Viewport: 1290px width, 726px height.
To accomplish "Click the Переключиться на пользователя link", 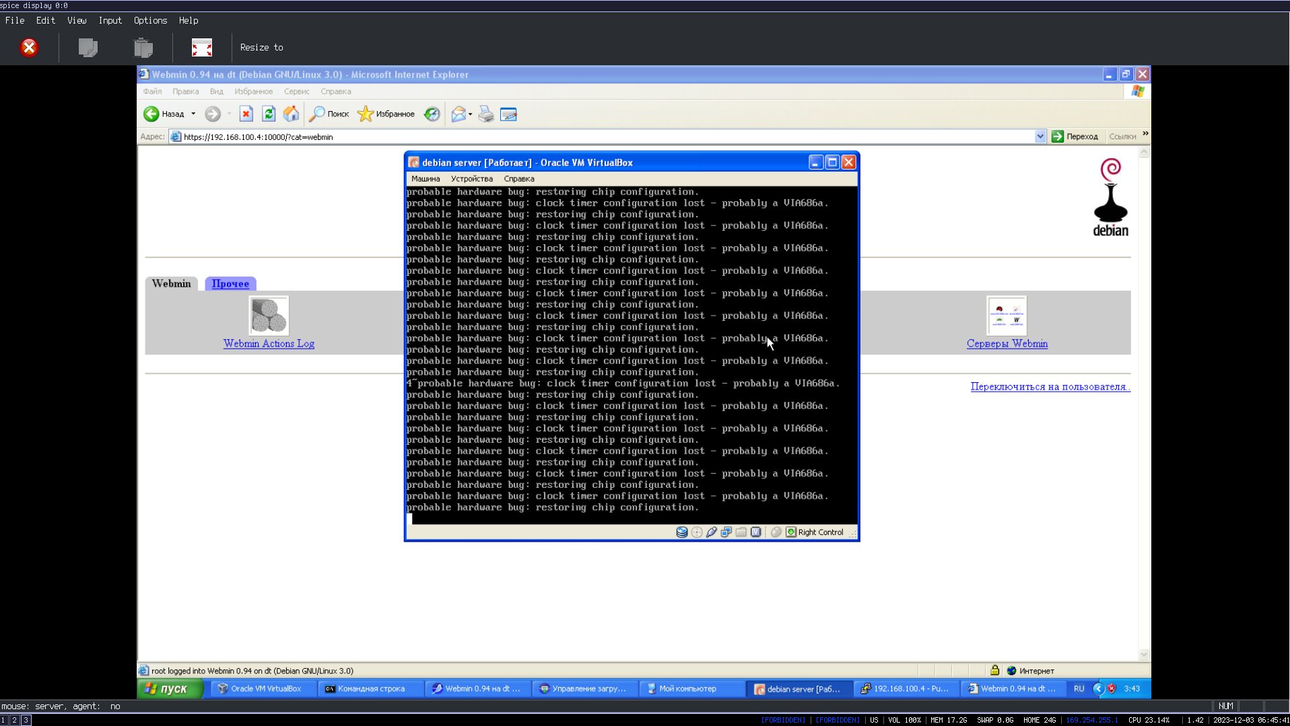I will [x=1050, y=387].
